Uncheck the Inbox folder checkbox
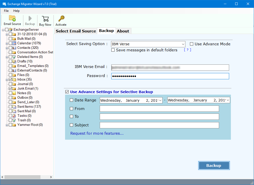This screenshot has width=254, height=185. tap(10, 80)
